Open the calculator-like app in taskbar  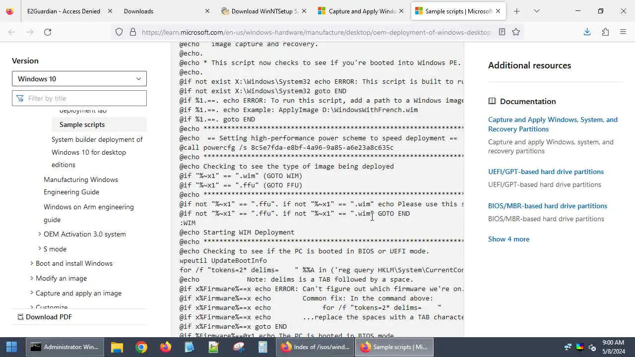(x=262, y=347)
